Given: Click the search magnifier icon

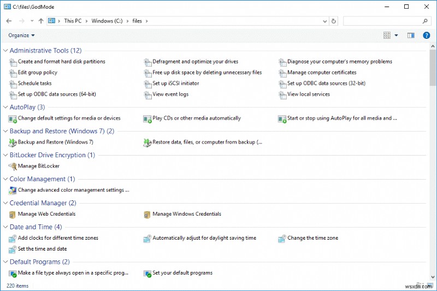Looking at the screenshot, I should coord(425,21).
